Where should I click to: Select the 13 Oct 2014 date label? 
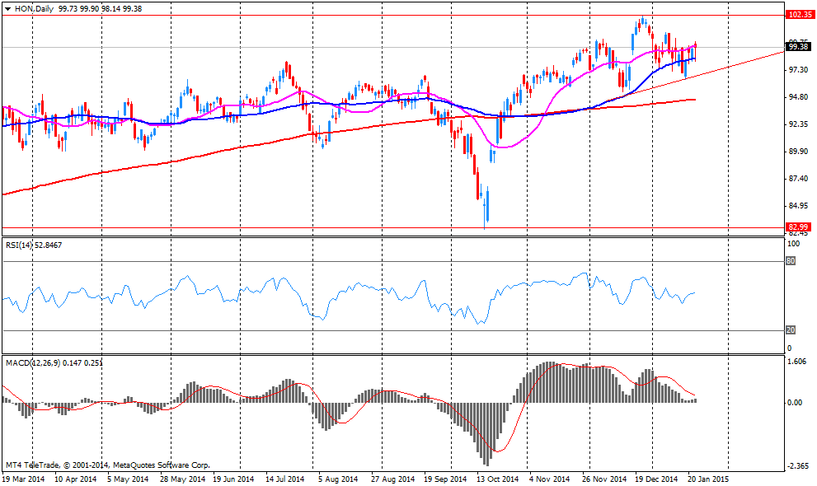pyautogui.click(x=498, y=479)
